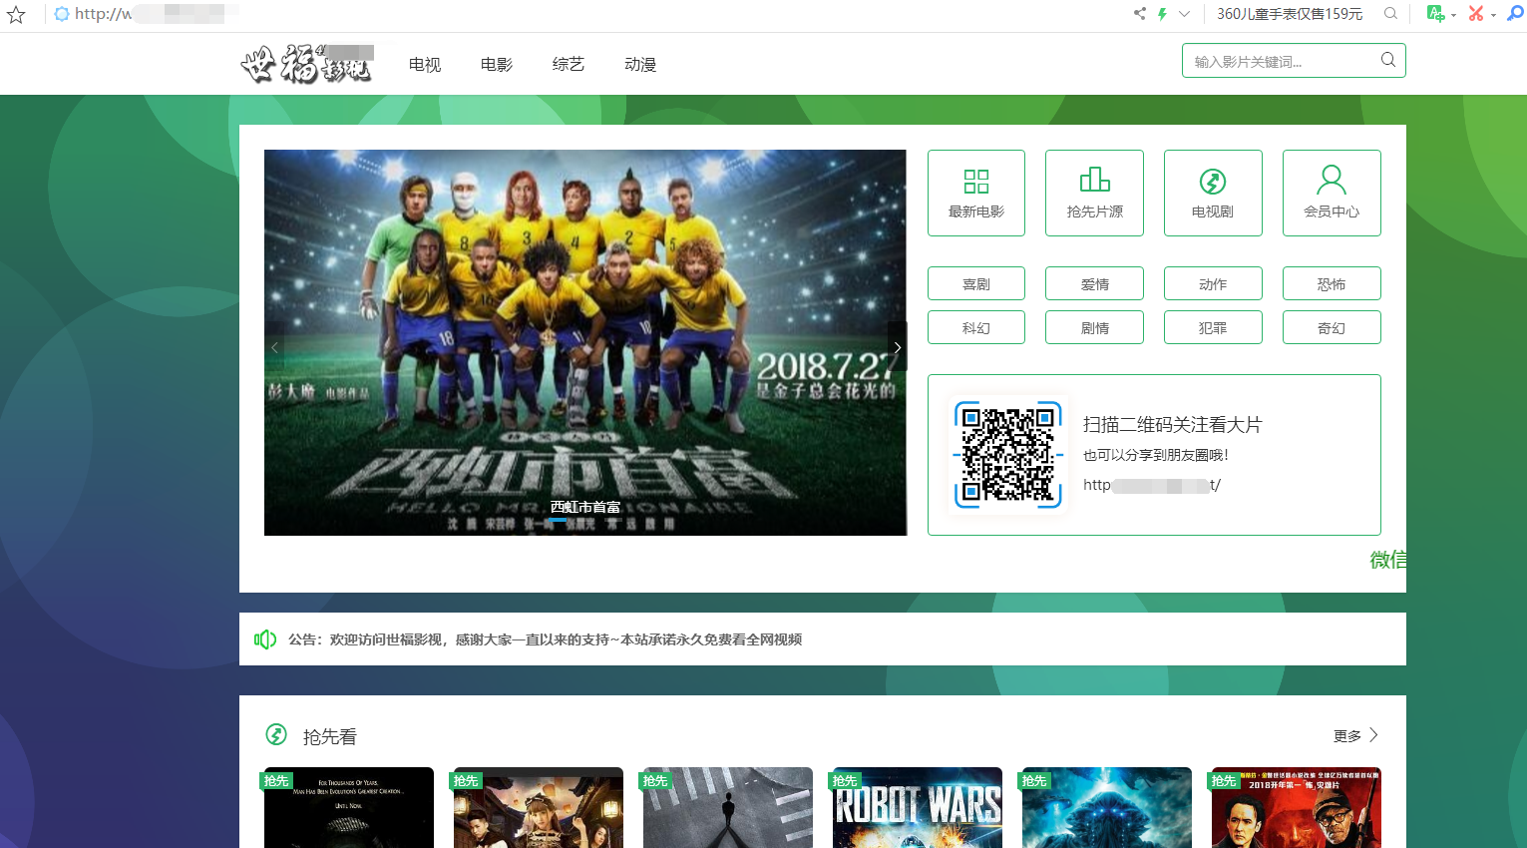This screenshot has height=848, width=1527.
Task: Open the grey crosswalk silhouette poster
Action: point(728,807)
